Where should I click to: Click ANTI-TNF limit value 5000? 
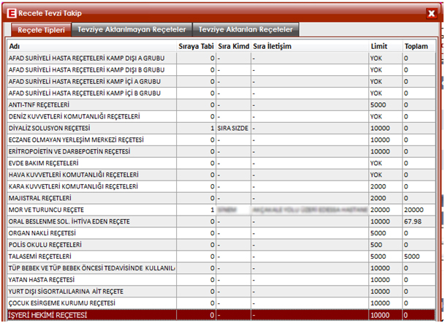point(378,104)
